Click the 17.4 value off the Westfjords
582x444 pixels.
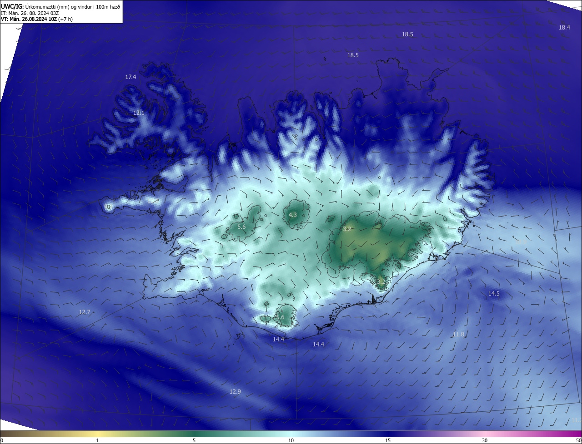tap(130, 77)
